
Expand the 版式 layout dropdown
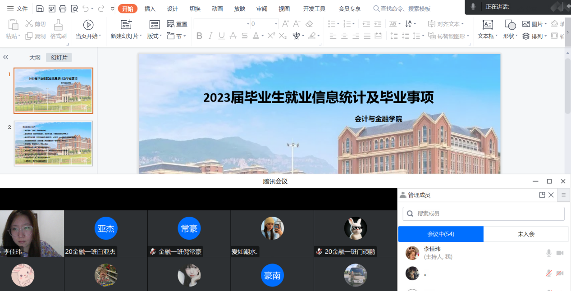click(155, 36)
